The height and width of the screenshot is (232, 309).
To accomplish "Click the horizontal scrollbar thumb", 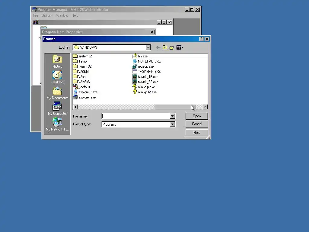I will (175, 107).
